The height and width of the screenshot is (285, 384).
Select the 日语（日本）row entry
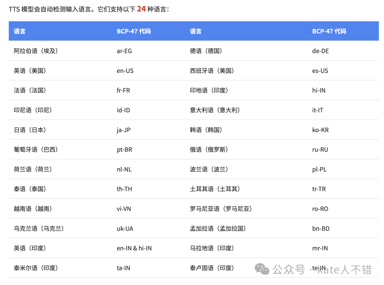tap(30, 130)
